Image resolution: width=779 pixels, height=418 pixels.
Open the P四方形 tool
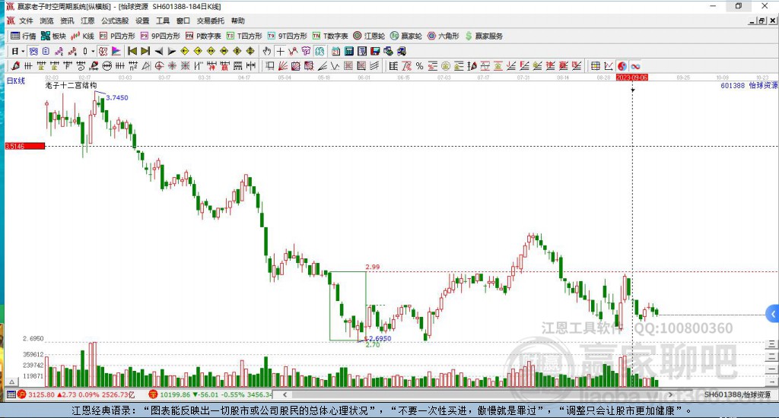pyautogui.click(x=117, y=36)
